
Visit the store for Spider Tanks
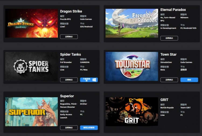click(x=69, y=80)
